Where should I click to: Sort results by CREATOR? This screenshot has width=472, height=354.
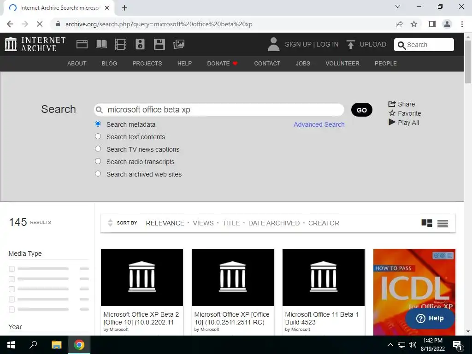(324, 223)
